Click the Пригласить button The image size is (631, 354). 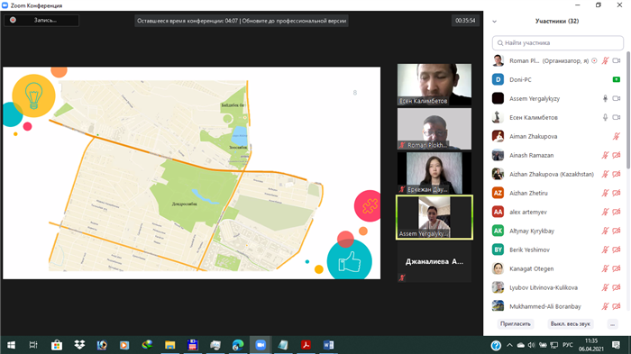tap(515, 324)
